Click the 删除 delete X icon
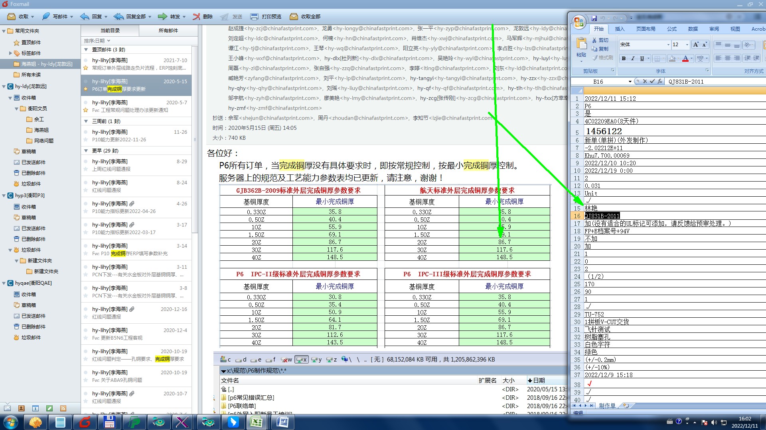This screenshot has width=766, height=430. click(196, 16)
